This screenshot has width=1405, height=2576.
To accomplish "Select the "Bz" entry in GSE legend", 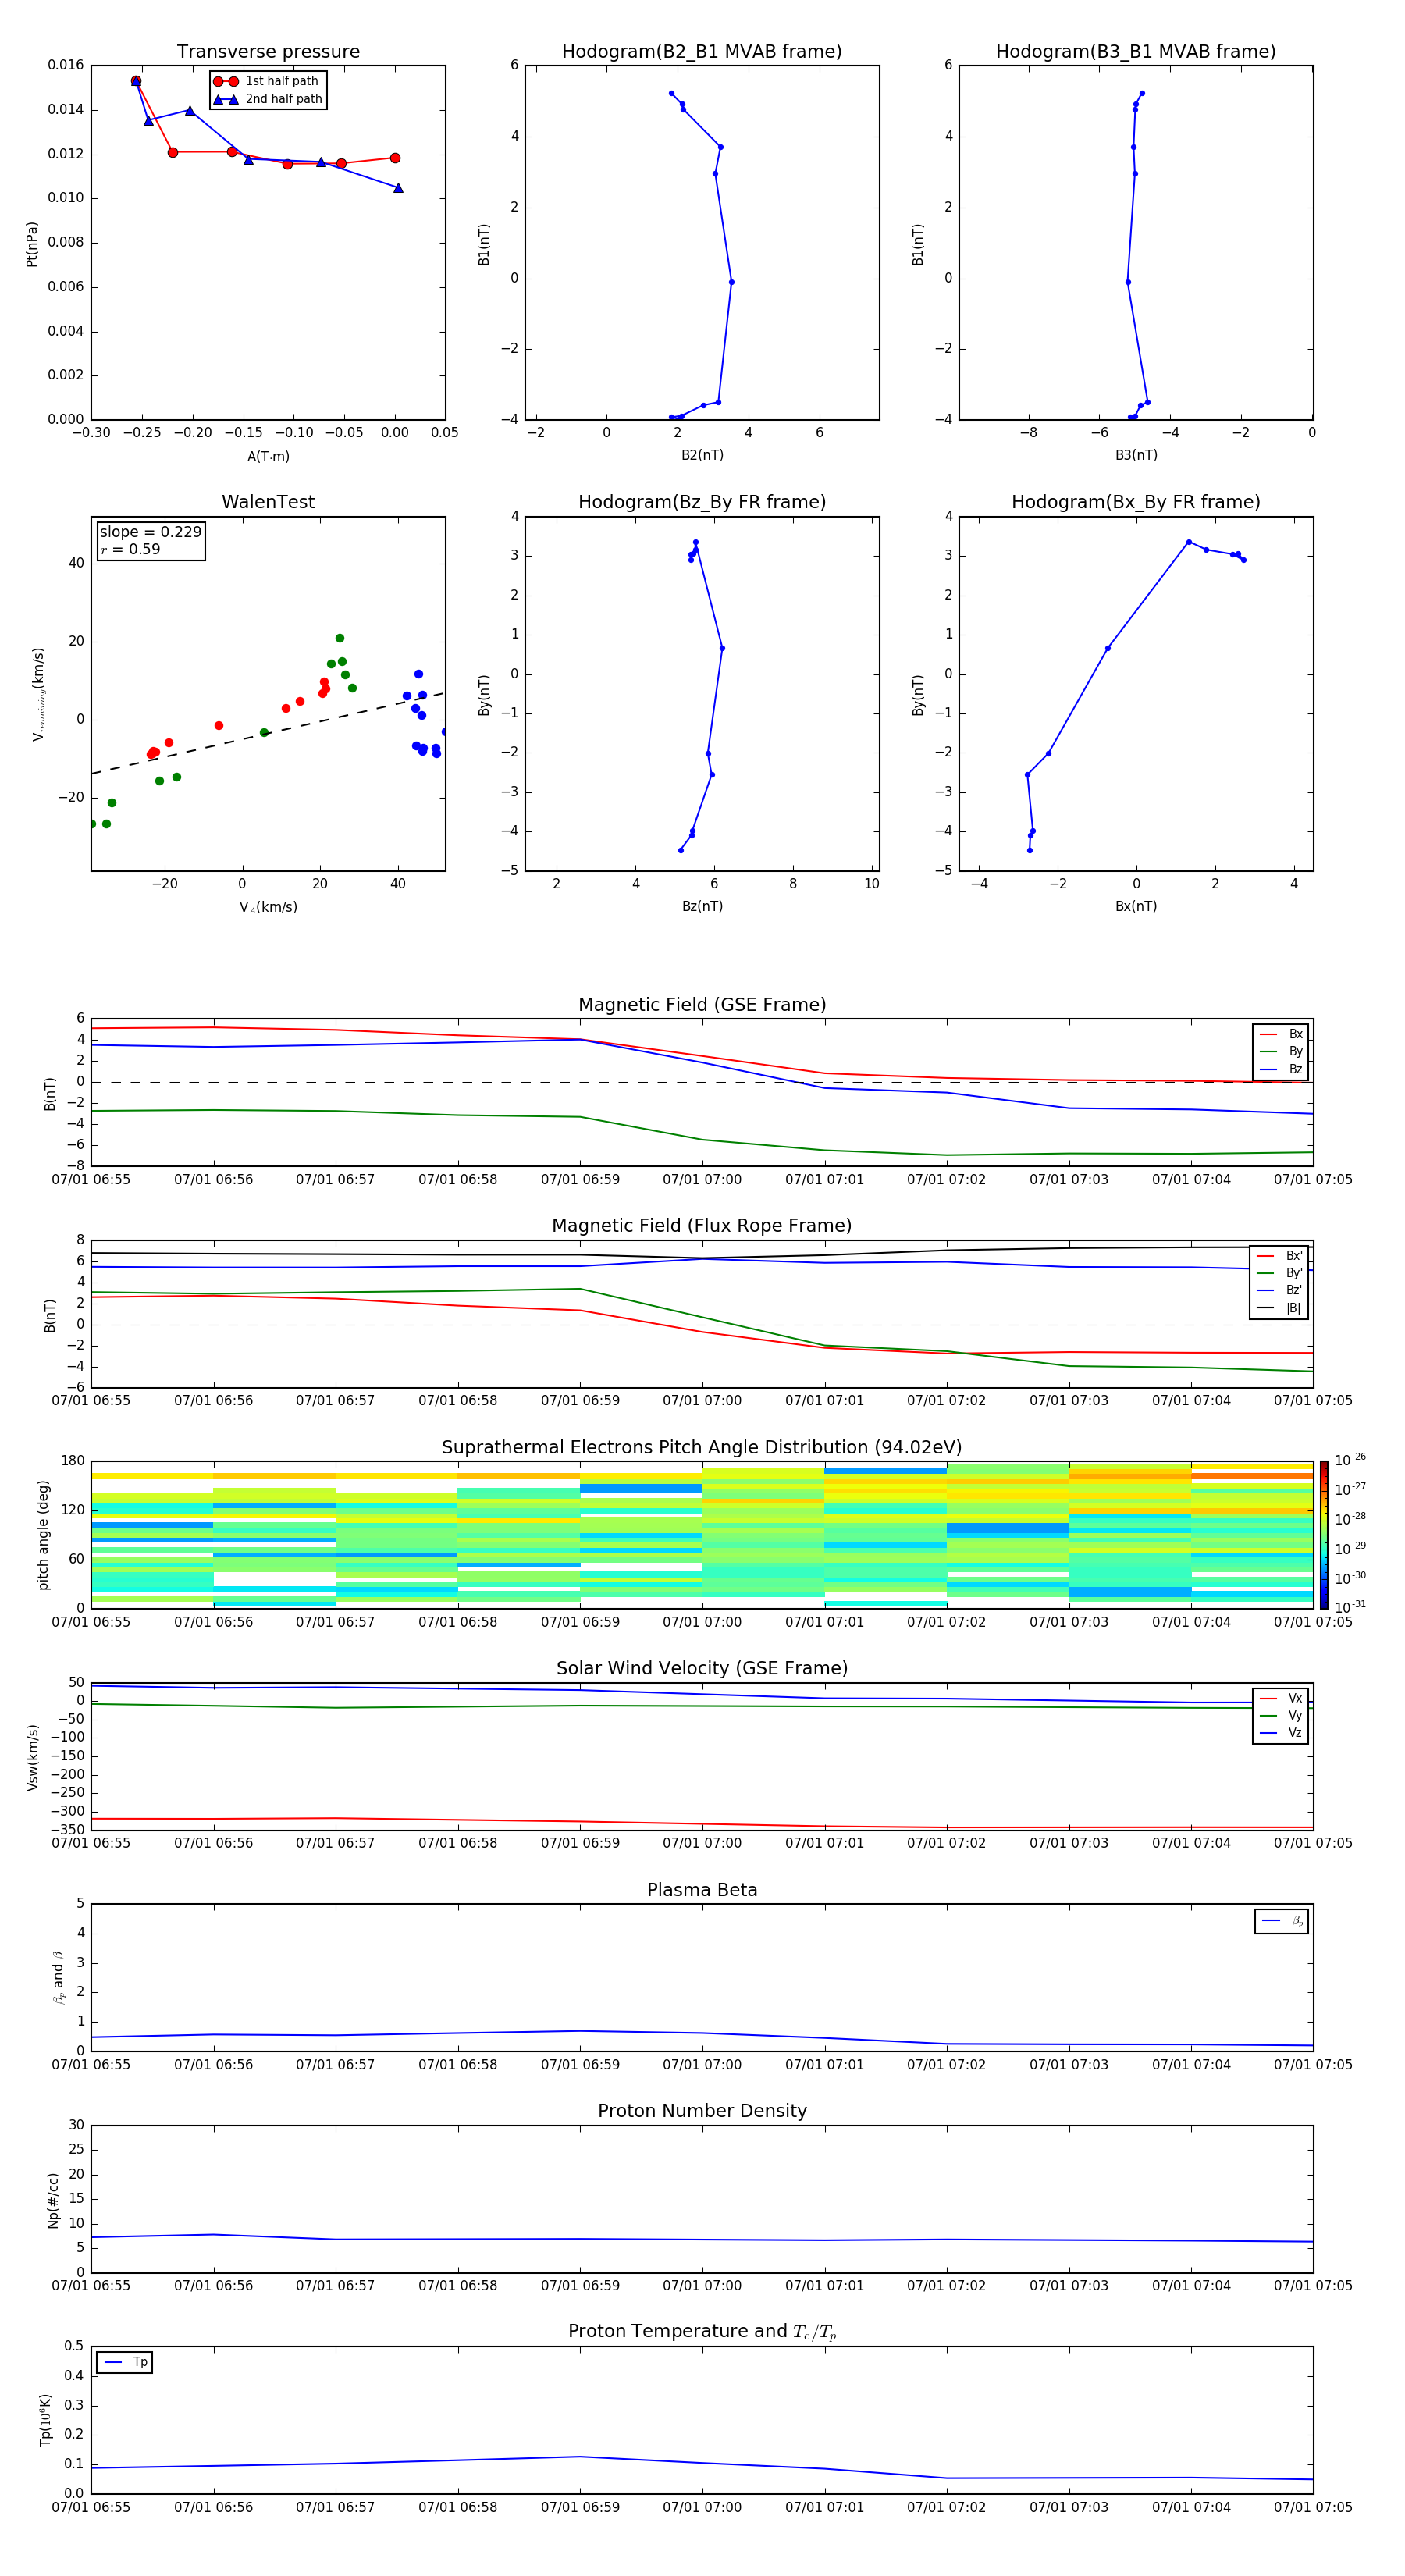I will (1281, 1069).
